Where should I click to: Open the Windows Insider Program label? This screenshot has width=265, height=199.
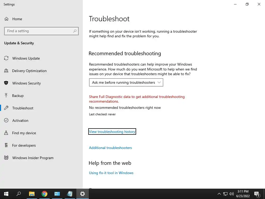[33, 158]
